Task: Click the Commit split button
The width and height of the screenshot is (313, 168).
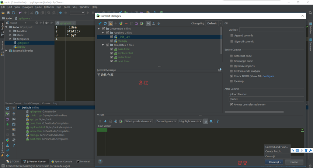Action: tap(274, 162)
